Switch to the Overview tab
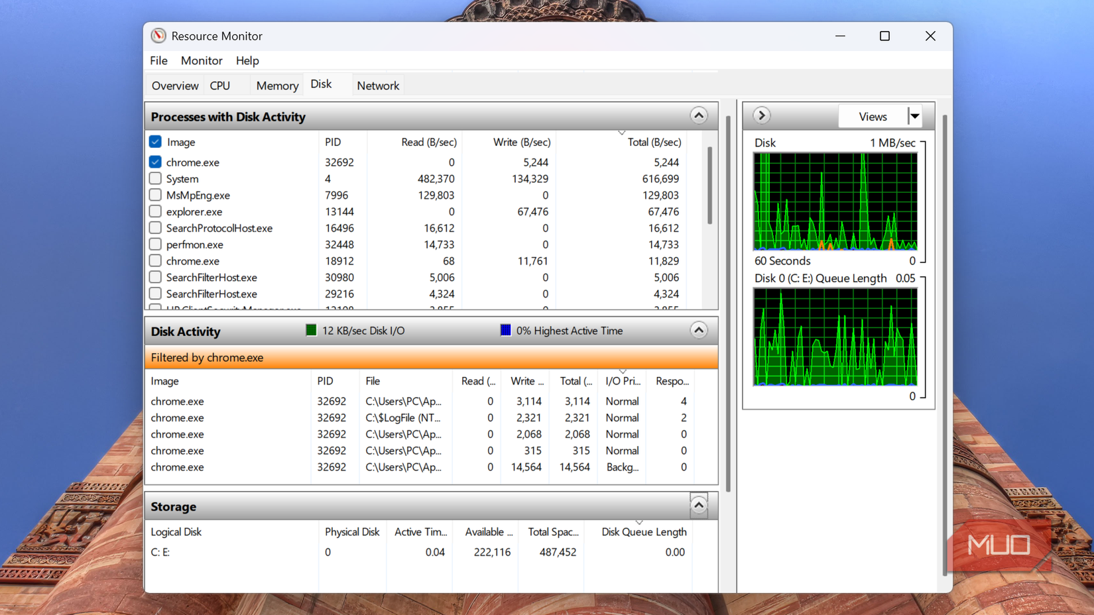Screen dimensions: 1094x615 pyautogui.click(x=174, y=85)
